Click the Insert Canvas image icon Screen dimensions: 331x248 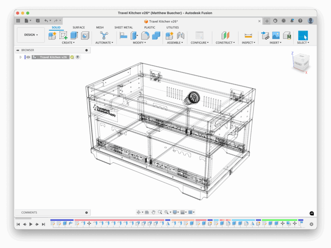(276, 35)
